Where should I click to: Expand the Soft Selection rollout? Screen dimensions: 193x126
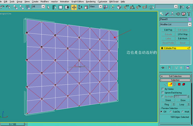tap(175, 76)
